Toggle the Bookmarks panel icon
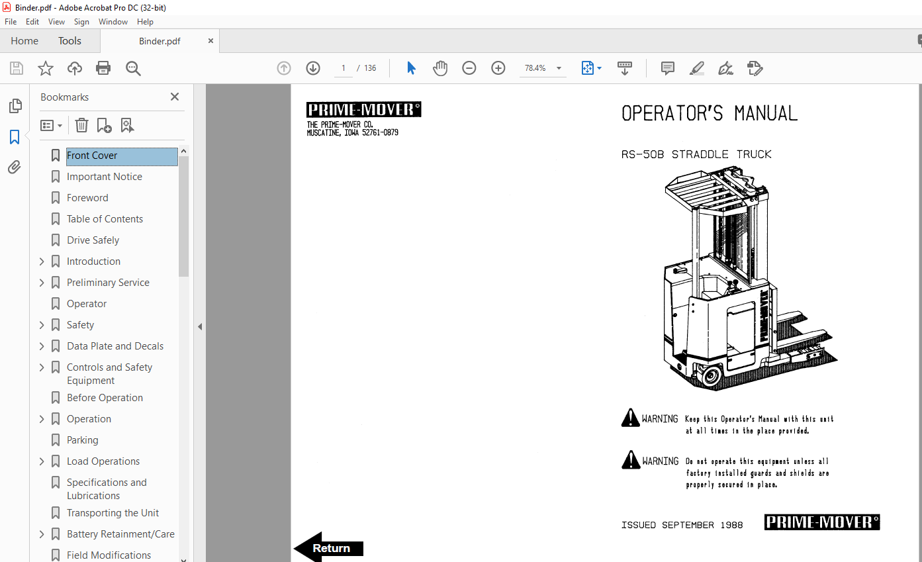 coord(15,137)
